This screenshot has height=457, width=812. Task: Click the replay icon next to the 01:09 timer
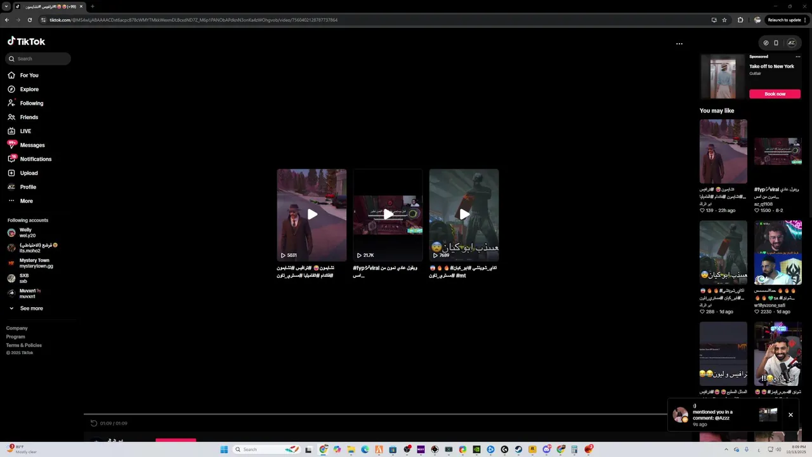click(94, 423)
